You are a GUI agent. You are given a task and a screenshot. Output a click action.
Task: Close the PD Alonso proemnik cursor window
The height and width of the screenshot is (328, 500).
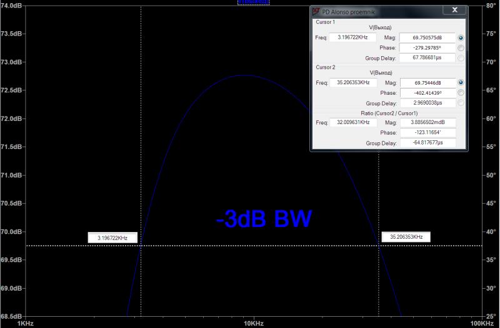pyautogui.click(x=455, y=10)
